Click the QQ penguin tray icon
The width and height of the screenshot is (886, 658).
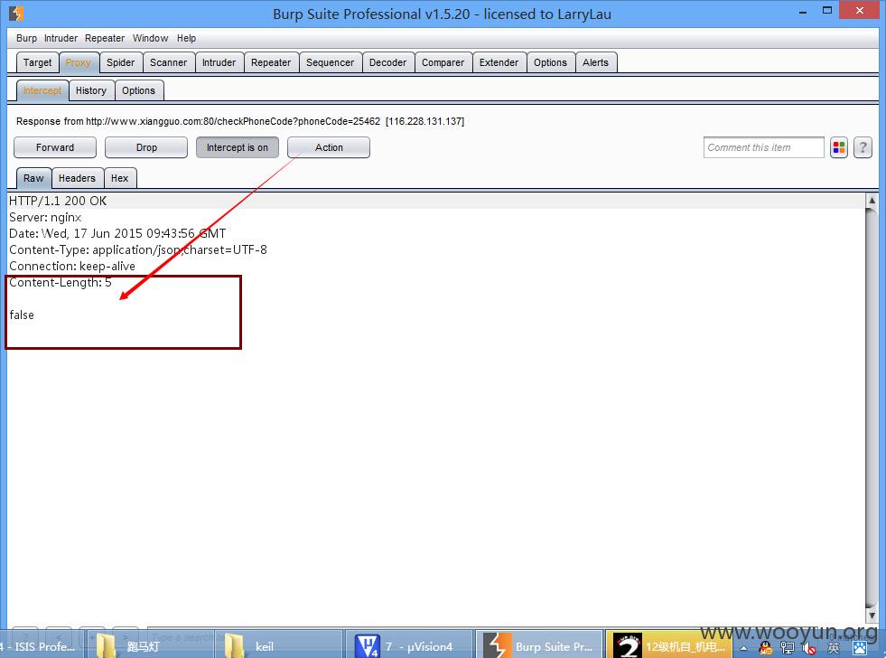pos(766,648)
